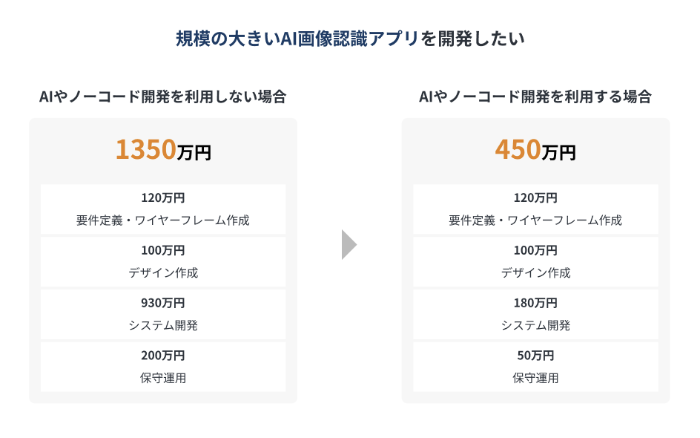
Task: Click 120万円 in the 1350万円 panel
Action: (x=163, y=198)
